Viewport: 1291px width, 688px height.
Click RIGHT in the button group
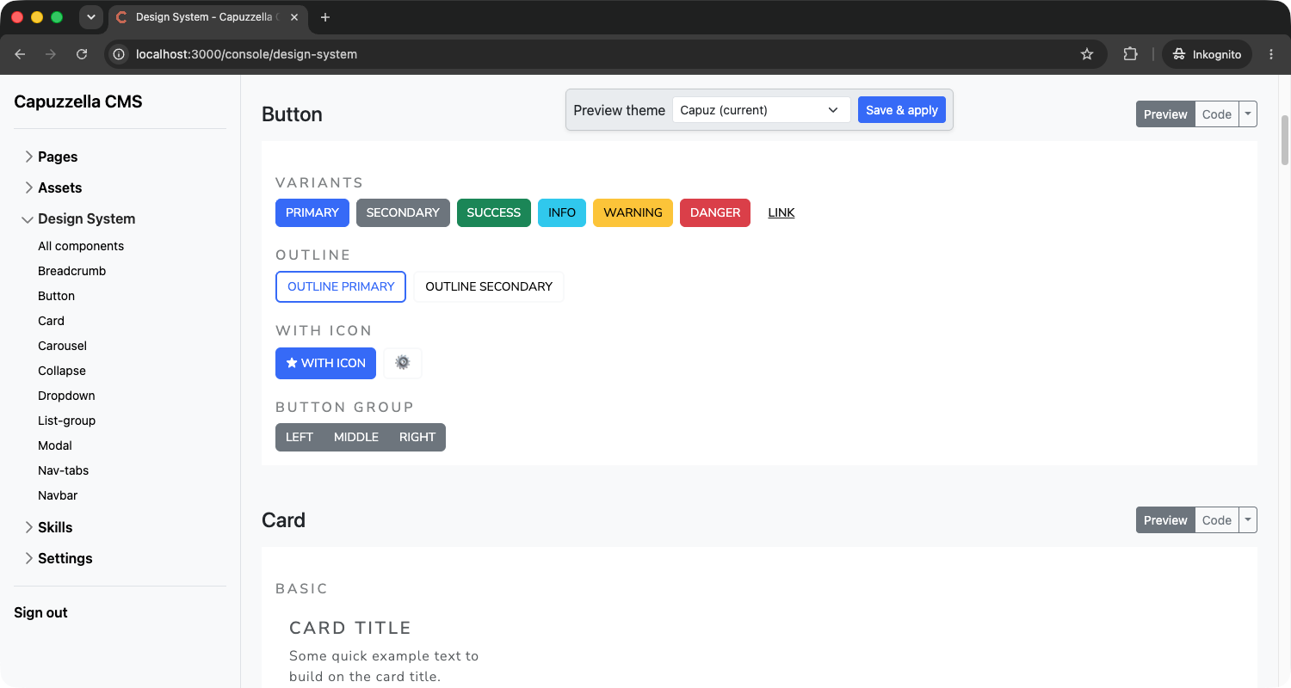pyautogui.click(x=417, y=437)
